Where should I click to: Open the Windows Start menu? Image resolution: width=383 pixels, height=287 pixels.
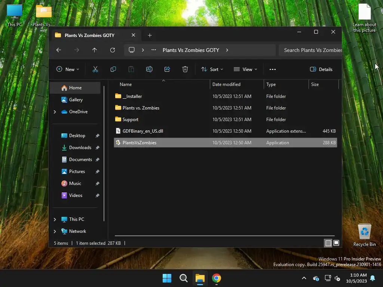167,278
